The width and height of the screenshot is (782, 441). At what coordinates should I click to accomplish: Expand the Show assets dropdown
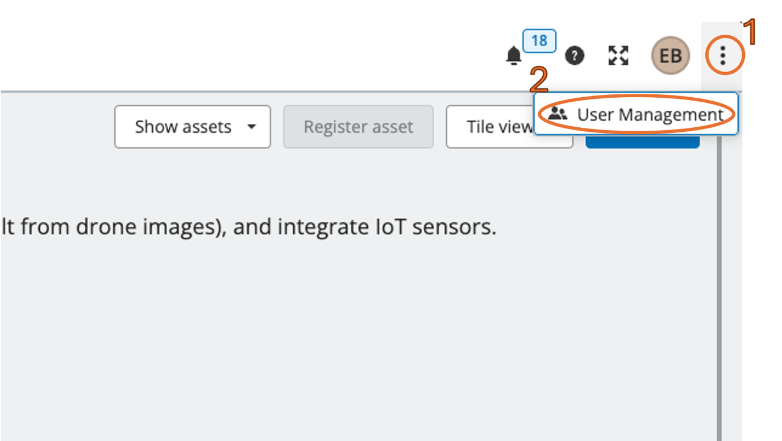point(192,127)
